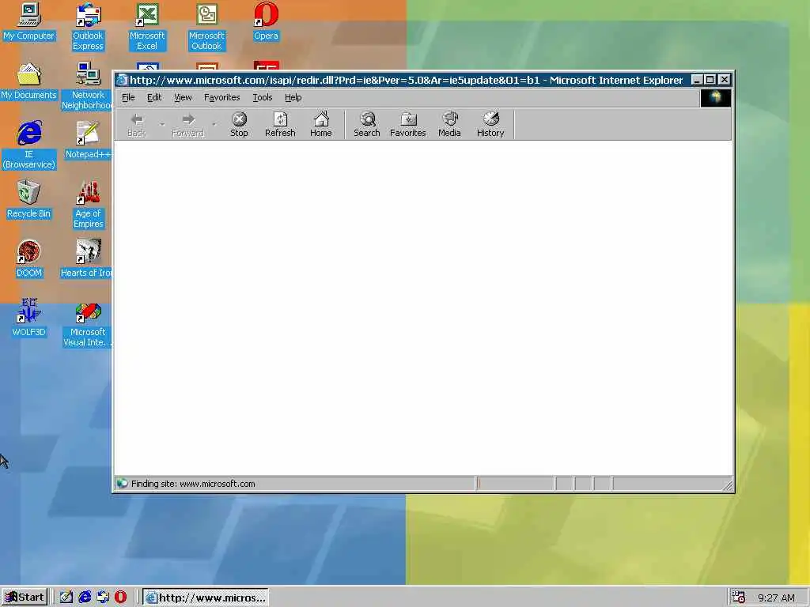Open the File menu
This screenshot has width=810, height=607.
(x=128, y=97)
